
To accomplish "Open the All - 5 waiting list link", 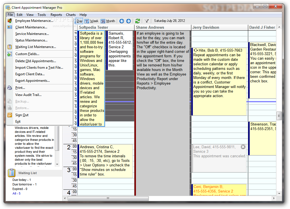I will [16, 193].
